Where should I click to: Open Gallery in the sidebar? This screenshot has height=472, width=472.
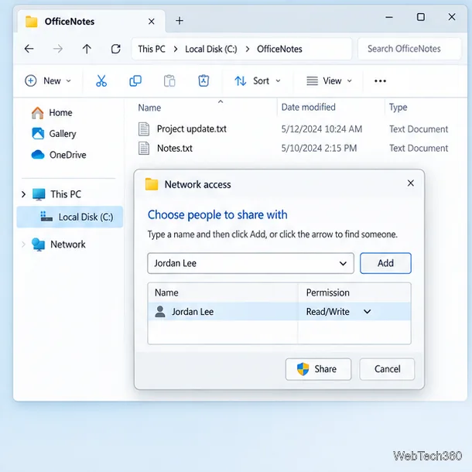pos(53,134)
